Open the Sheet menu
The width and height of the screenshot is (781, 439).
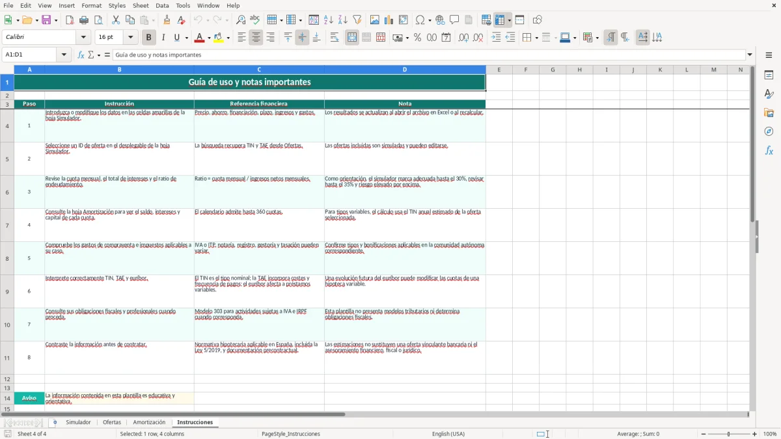[x=141, y=5]
